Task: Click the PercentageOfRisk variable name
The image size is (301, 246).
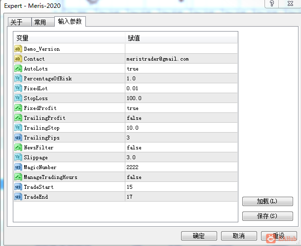Action: click(x=48, y=78)
